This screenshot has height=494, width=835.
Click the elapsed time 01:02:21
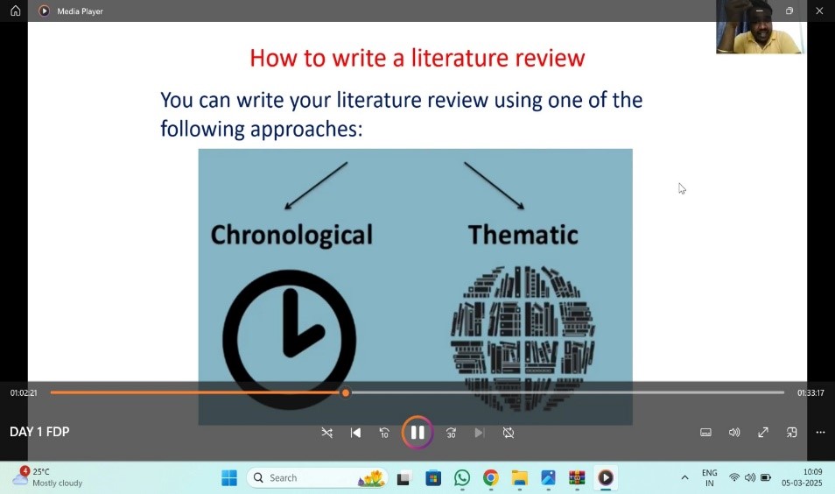24,392
